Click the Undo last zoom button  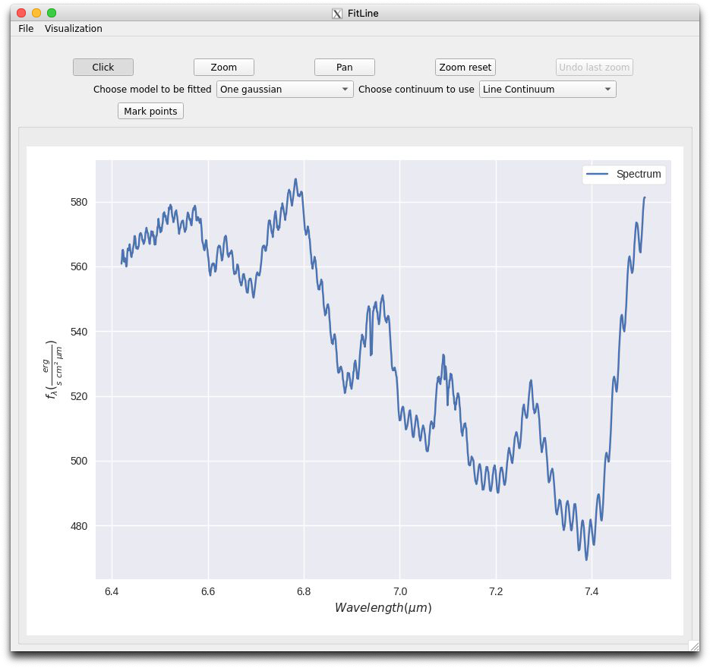tap(594, 67)
